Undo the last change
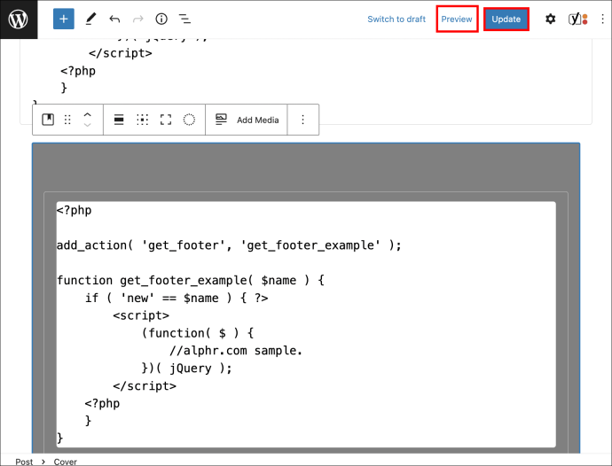This screenshot has height=466, width=612. pos(114,19)
